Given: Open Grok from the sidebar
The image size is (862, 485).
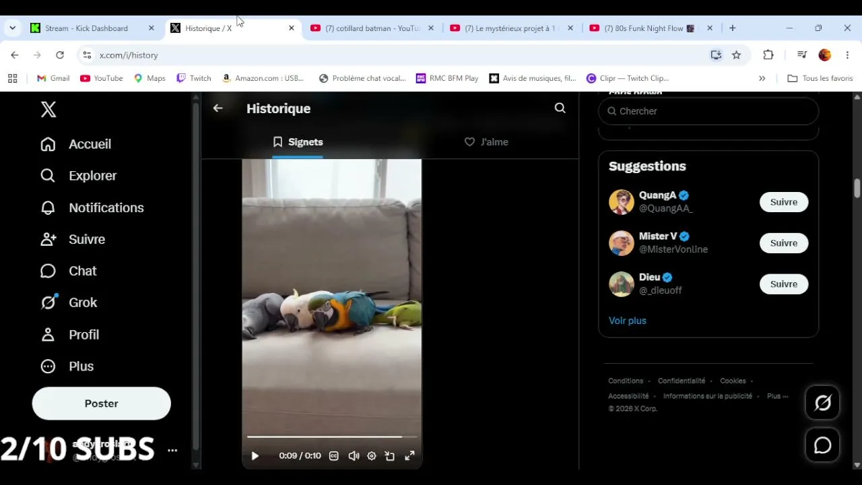Looking at the screenshot, I should (x=69, y=302).
